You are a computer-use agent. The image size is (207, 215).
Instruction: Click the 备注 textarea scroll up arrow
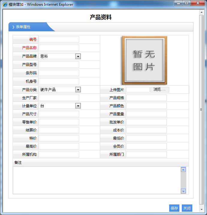[183, 170]
